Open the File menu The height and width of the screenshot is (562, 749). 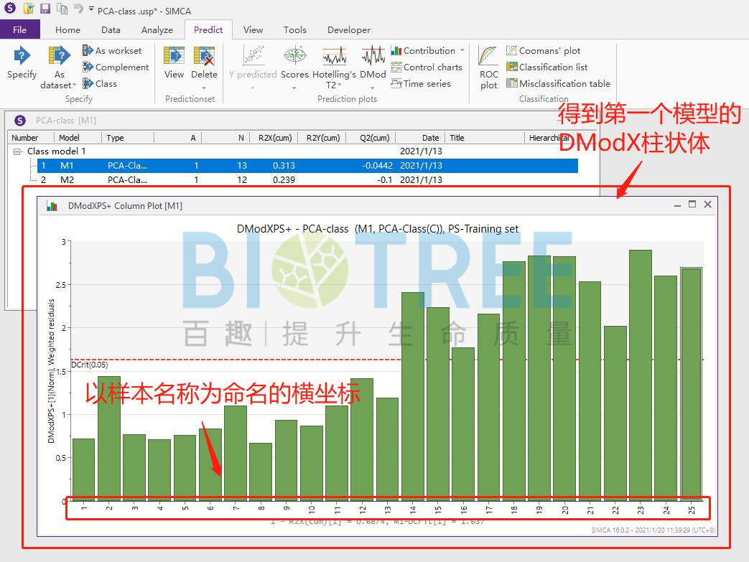[x=20, y=30]
